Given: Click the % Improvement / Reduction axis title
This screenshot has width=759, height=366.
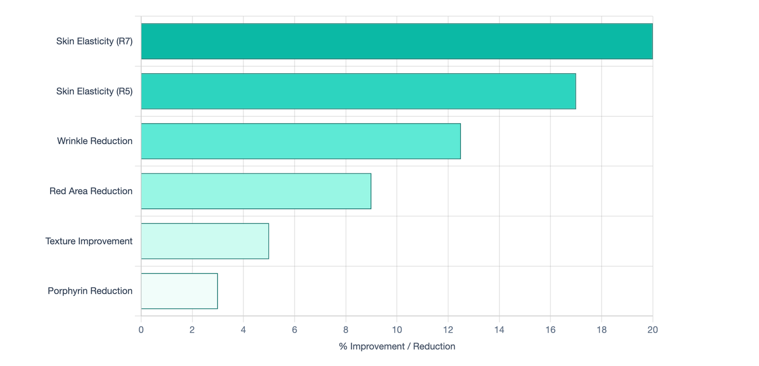Looking at the screenshot, I should 397,347.
